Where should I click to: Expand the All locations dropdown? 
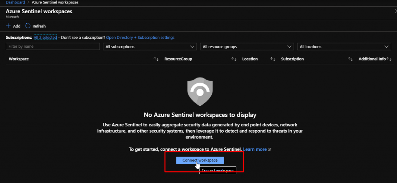(343, 47)
